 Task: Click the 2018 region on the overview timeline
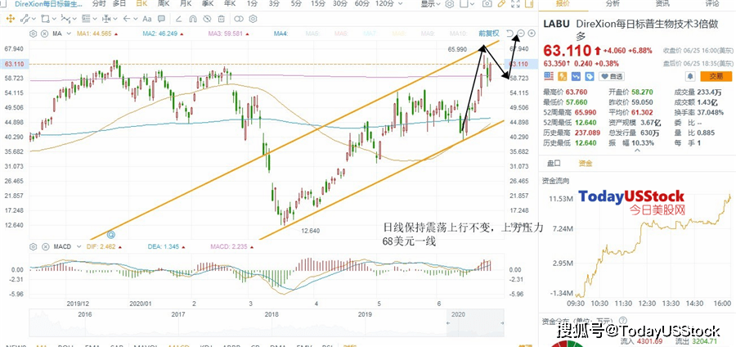[272, 313]
